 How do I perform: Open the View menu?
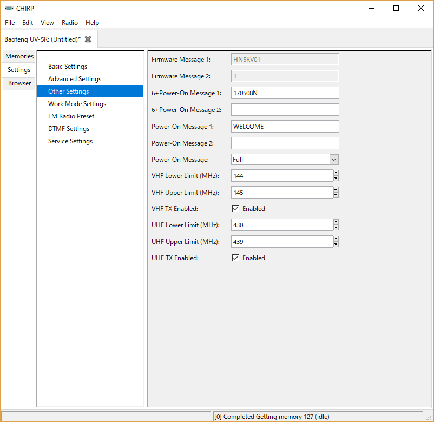click(47, 23)
